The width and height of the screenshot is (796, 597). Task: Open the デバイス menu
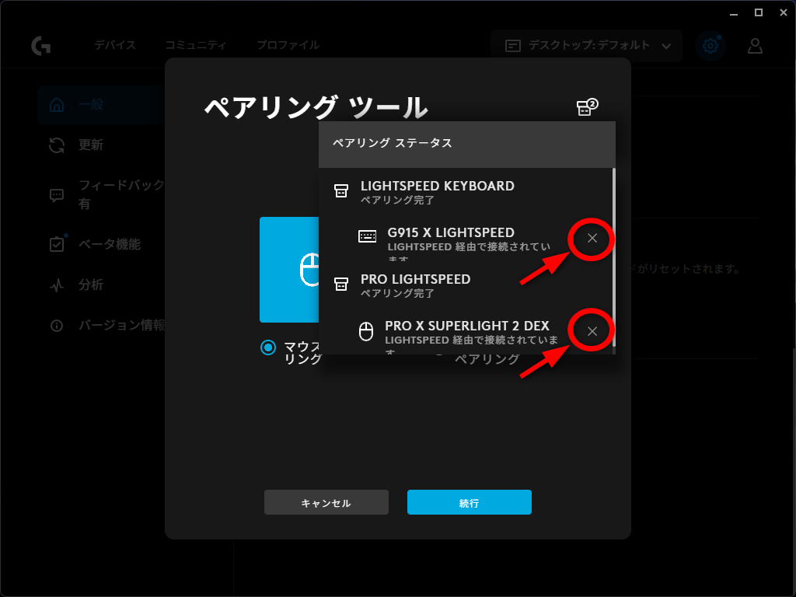click(x=115, y=45)
